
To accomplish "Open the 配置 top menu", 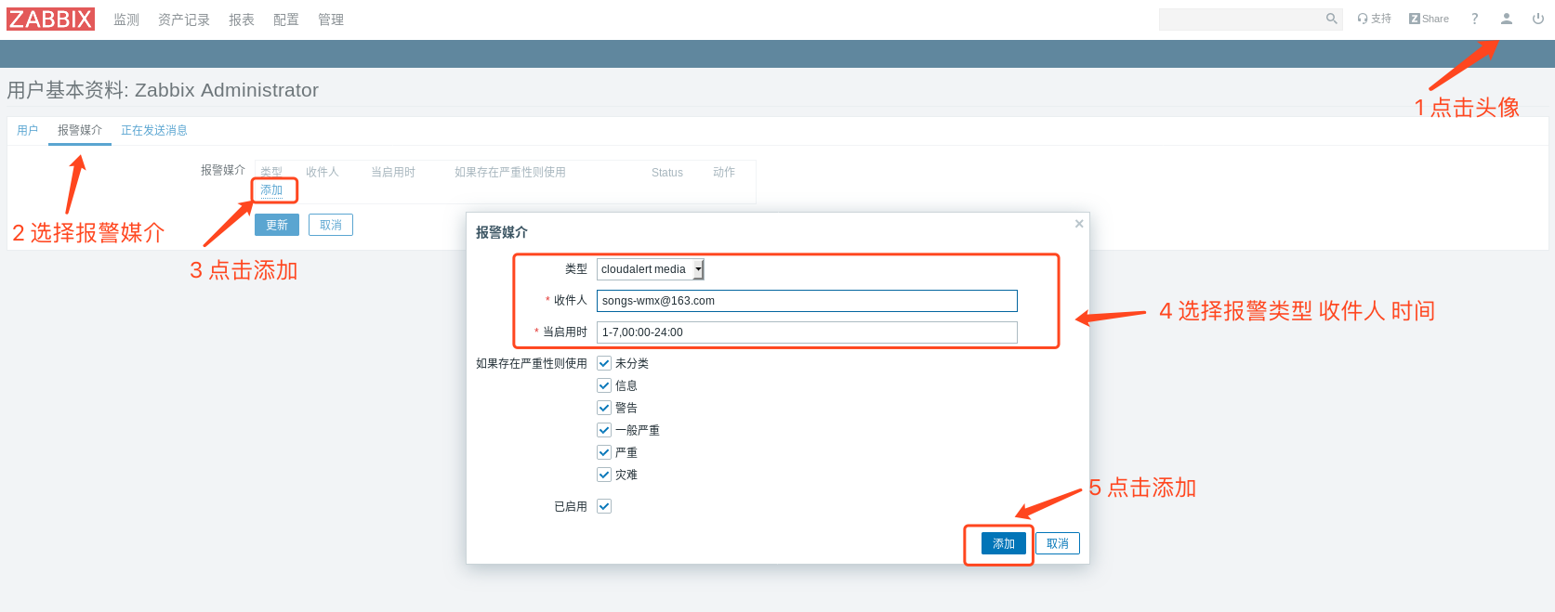I will pyautogui.click(x=286, y=20).
